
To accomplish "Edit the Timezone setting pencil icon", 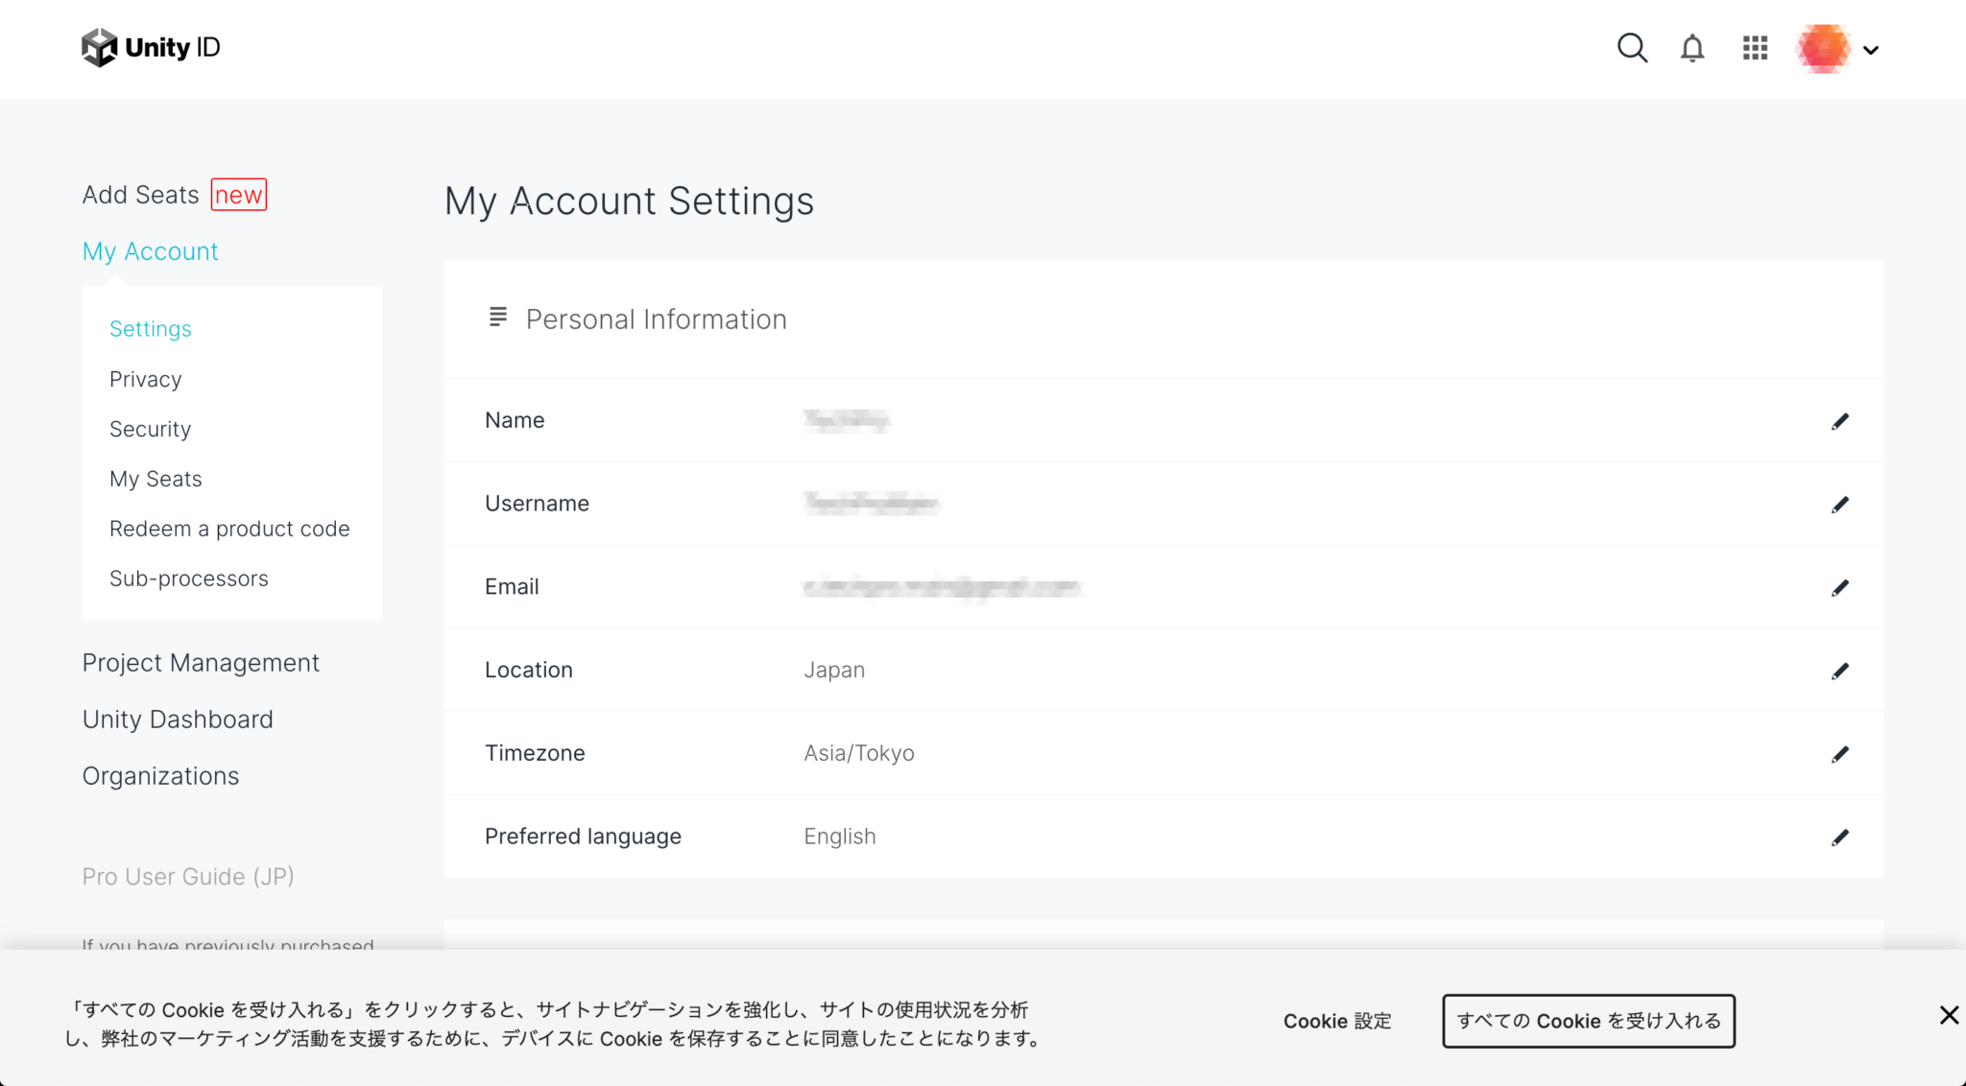I will click(1841, 754).
